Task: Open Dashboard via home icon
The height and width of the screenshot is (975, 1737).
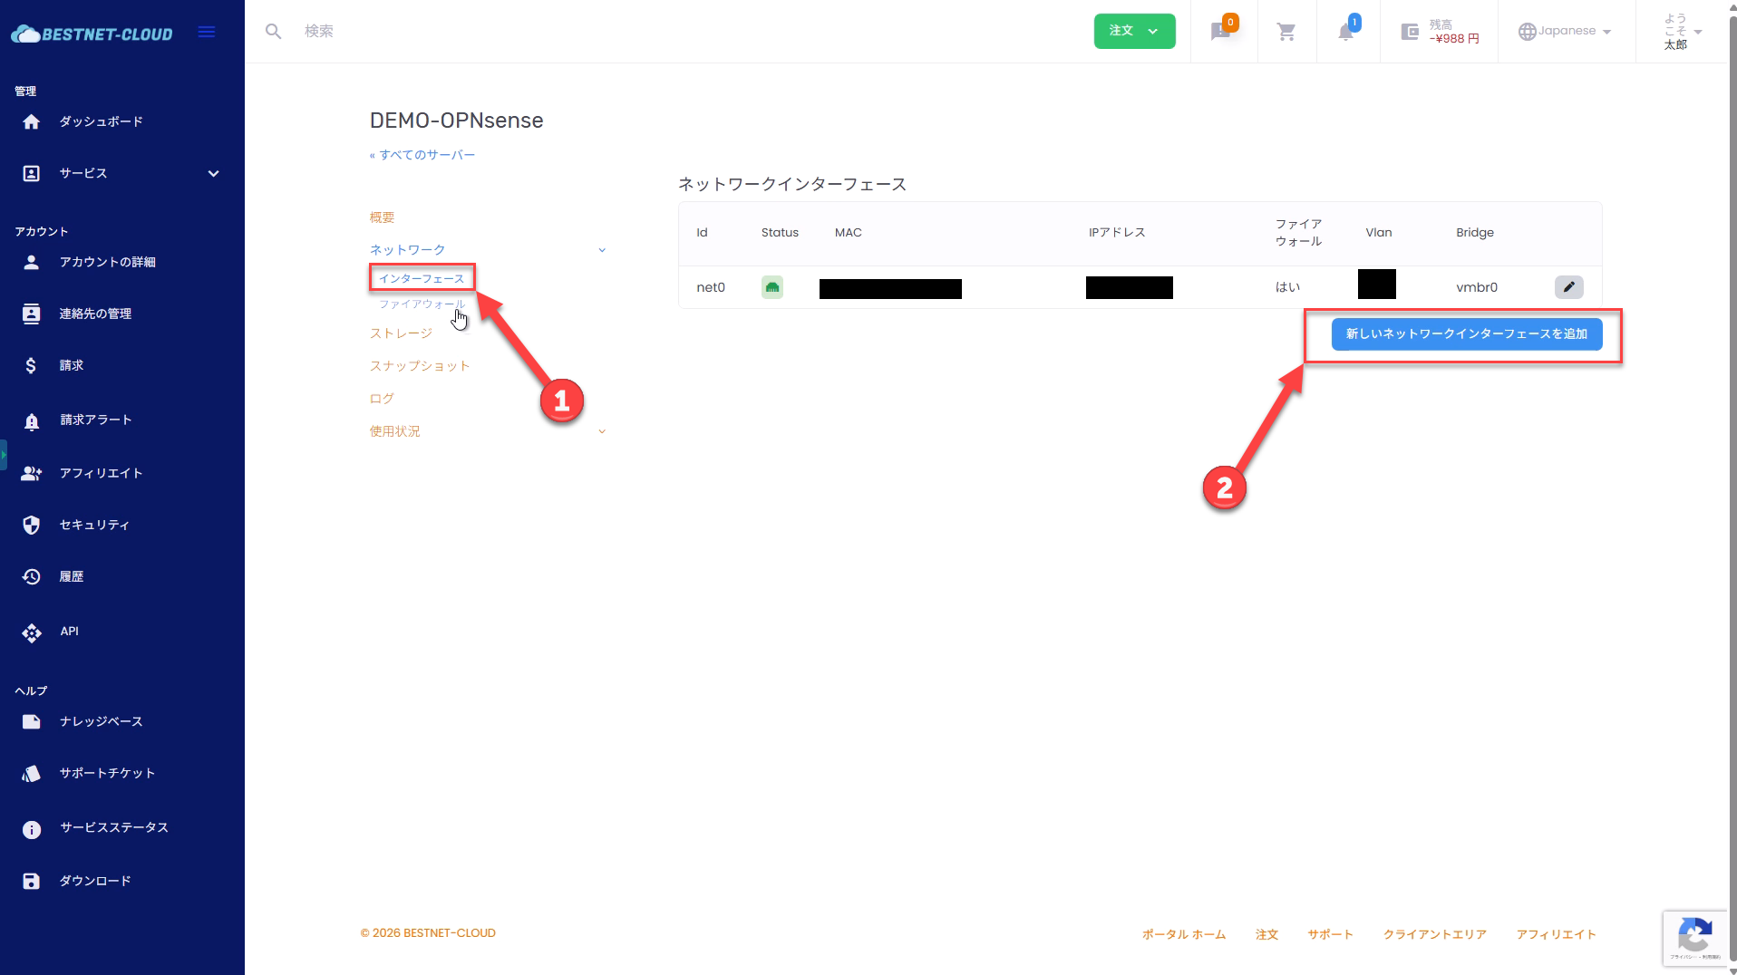Action: coord(32,121)
